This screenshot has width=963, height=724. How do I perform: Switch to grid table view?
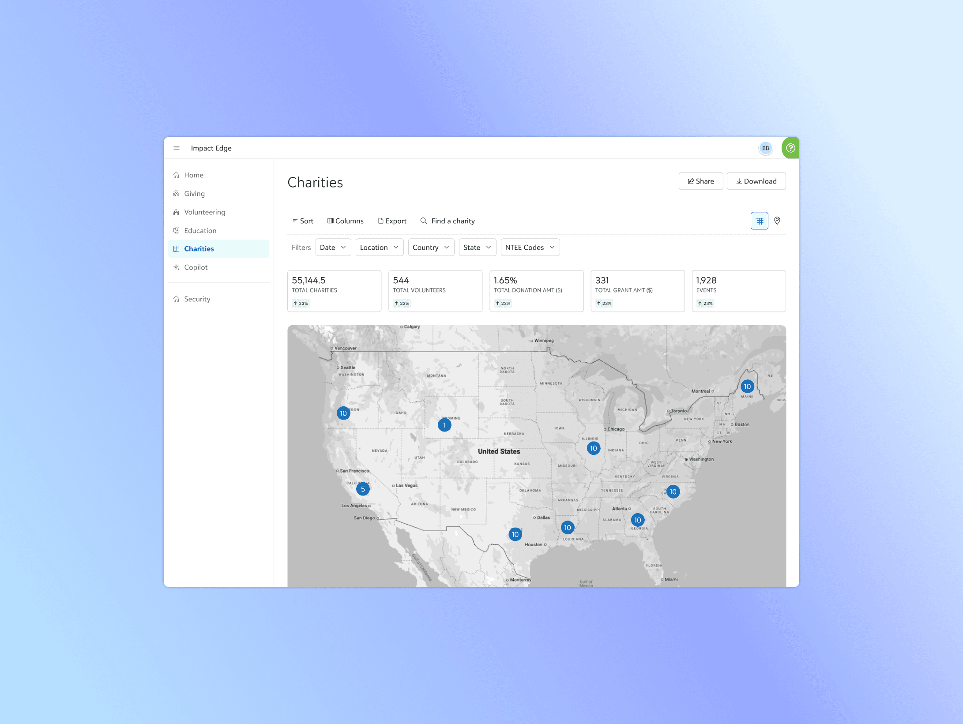759,221
